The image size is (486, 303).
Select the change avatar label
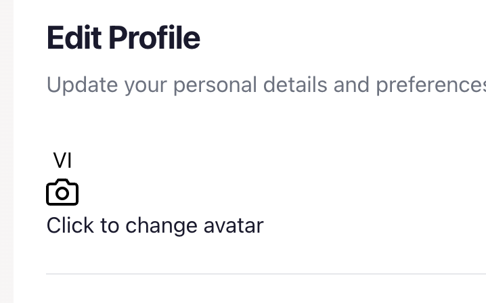[x=154, y=225]
